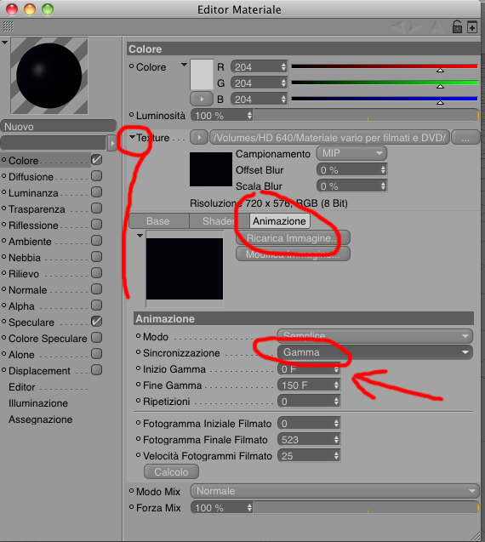Enable the Displacement channel checkbox
The image size is (485, 542).
pos(96,370)
